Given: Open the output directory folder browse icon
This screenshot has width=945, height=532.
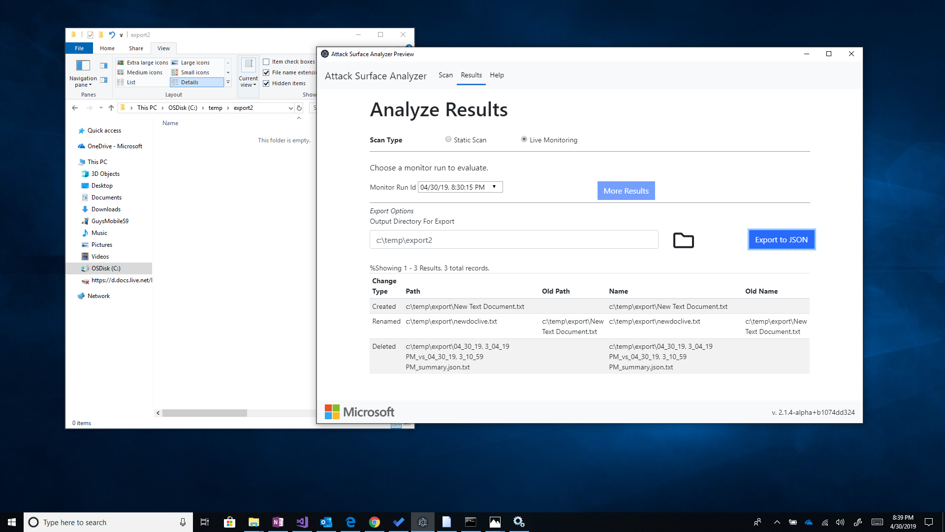Looking at the screenshot, I should pos(683,240).
